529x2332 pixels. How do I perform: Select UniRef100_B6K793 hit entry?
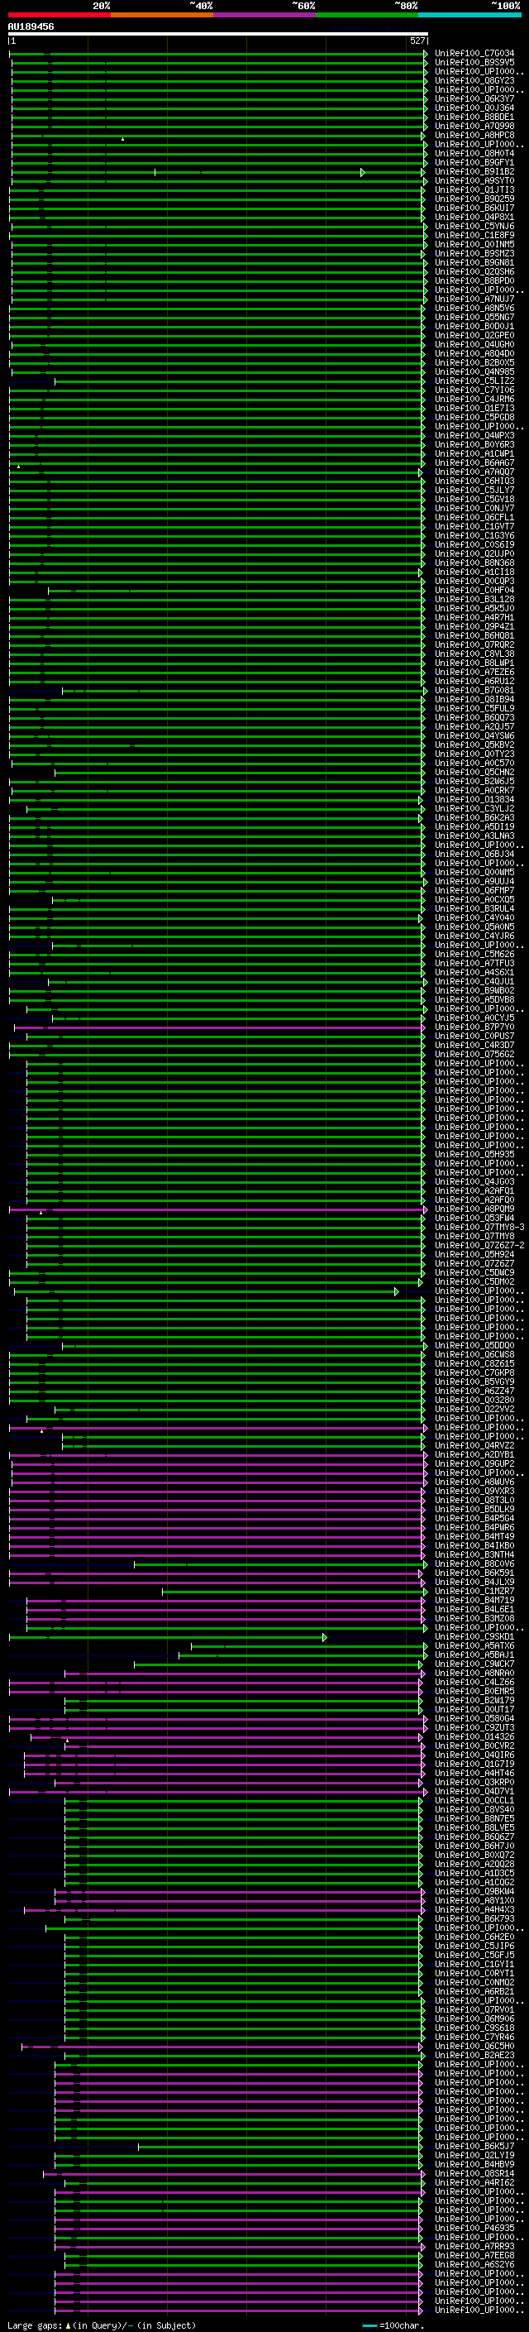[x=474, y=1919]
